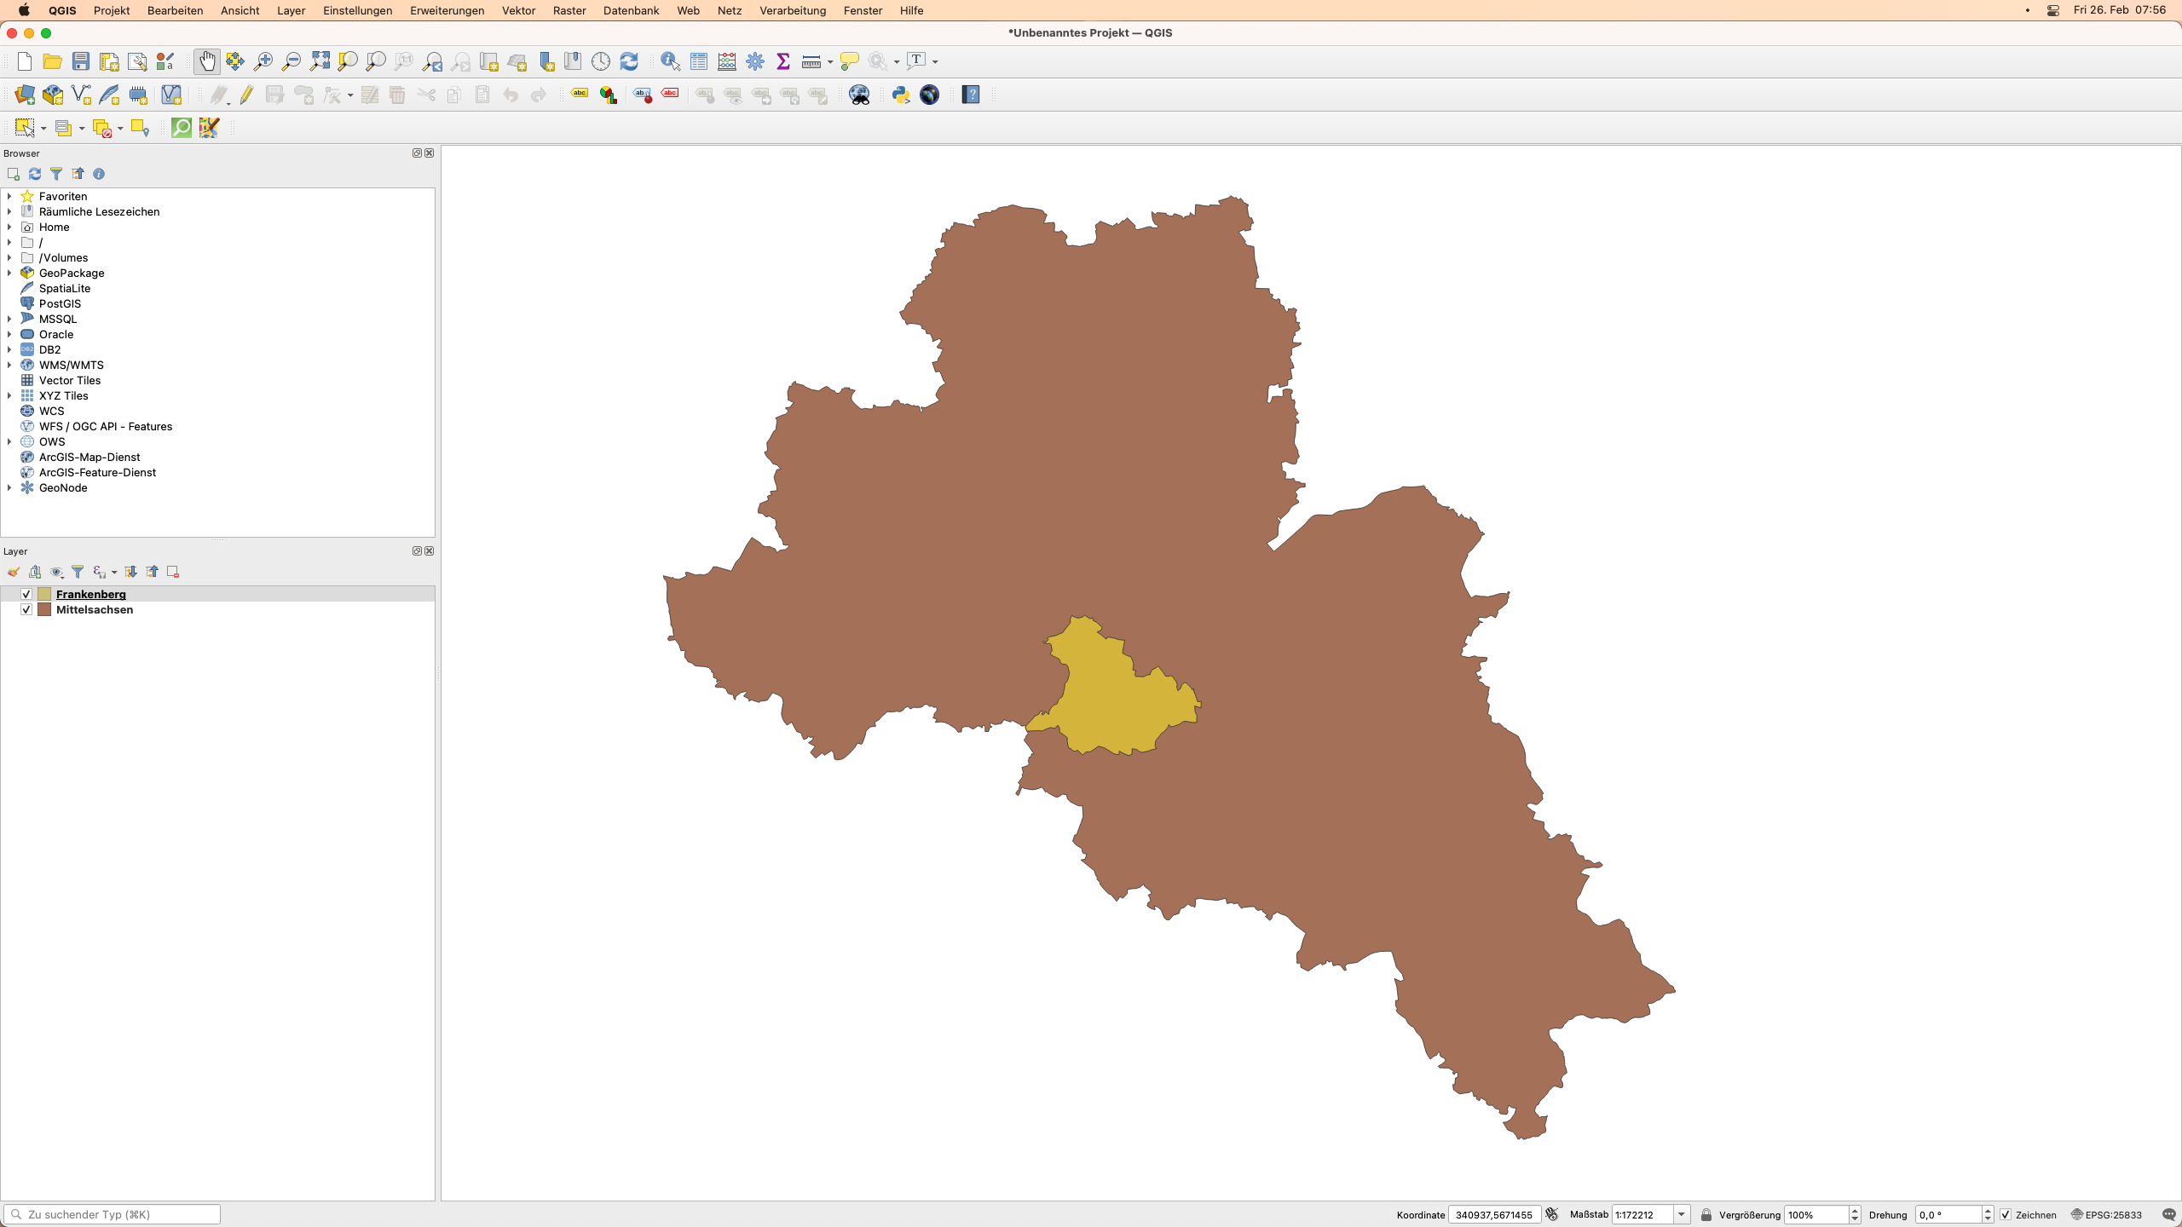
Task: Open the Raster menu
Action: 569,10
